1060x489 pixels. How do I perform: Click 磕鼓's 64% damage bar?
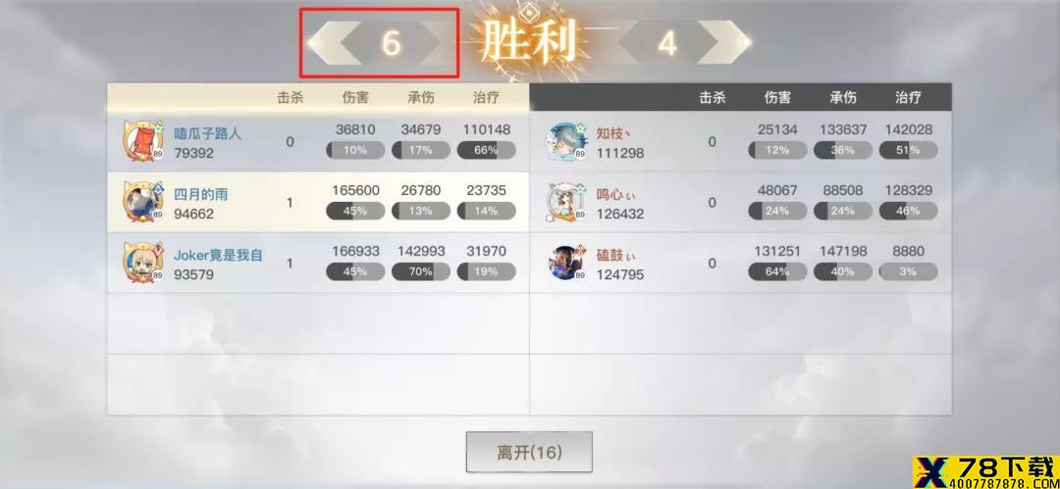point(776,271)
